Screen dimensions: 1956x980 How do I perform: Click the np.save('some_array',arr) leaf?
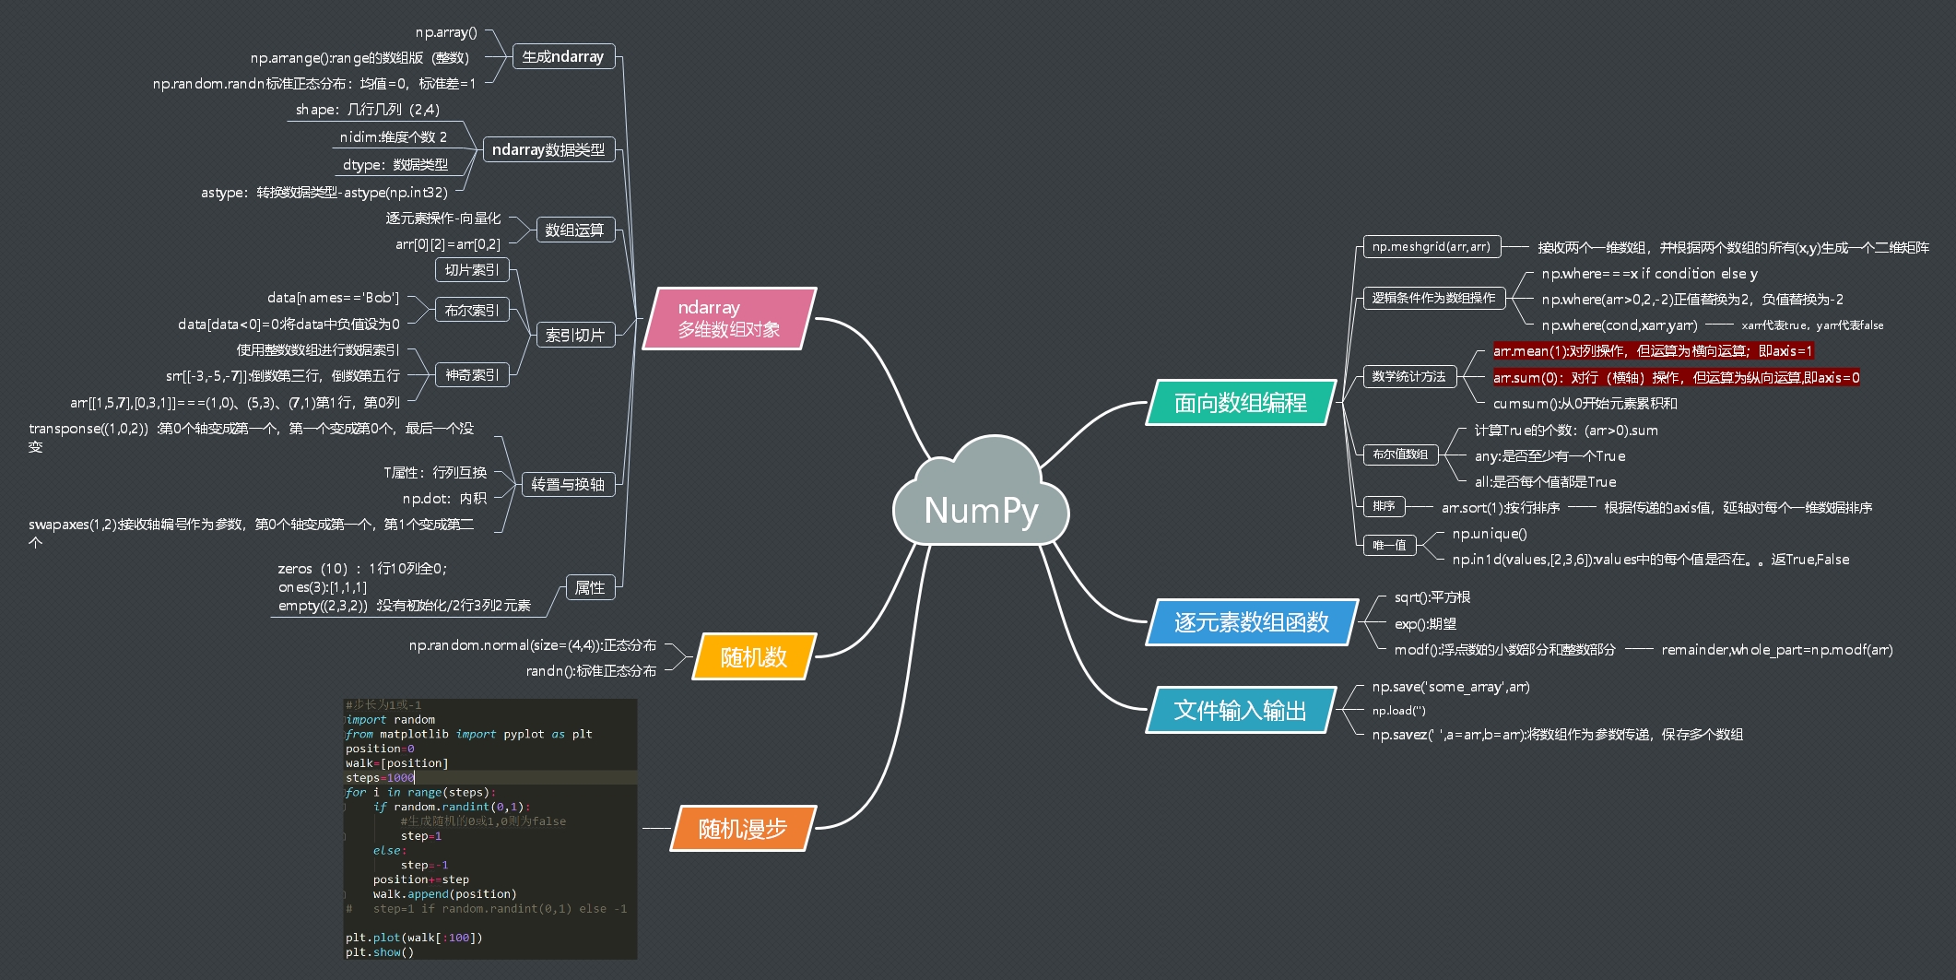pos(1451,687)
